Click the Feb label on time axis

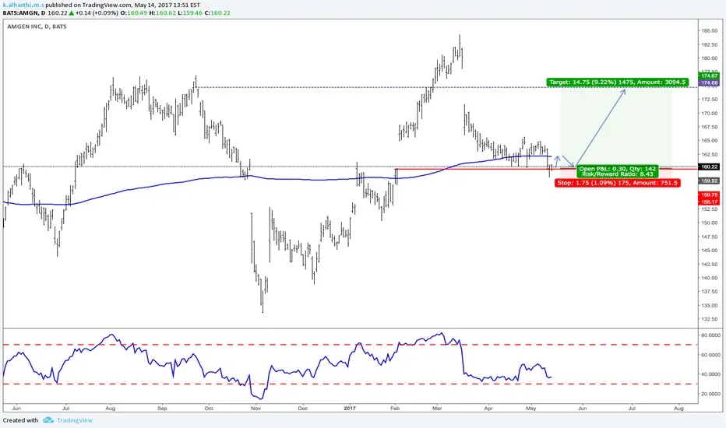tap(394, 408)
